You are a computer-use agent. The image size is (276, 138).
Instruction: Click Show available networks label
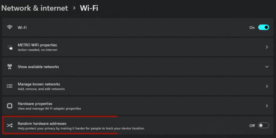coord(38,67)
